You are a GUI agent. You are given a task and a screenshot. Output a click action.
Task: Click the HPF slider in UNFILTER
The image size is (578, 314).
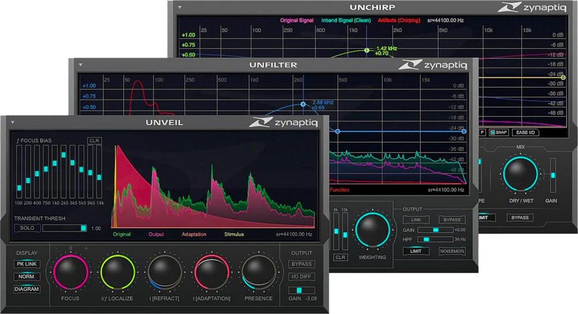click(x=435, y=240)
